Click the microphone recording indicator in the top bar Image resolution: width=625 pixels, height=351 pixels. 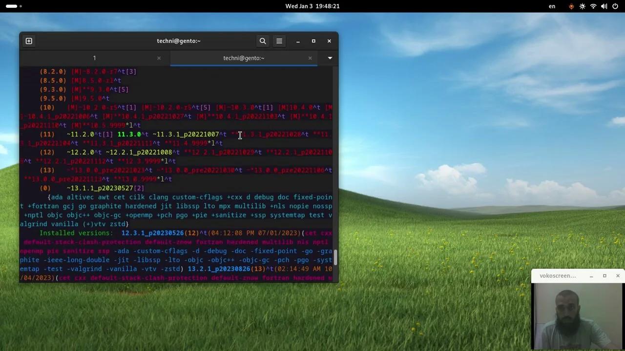[x=571, y=6]
